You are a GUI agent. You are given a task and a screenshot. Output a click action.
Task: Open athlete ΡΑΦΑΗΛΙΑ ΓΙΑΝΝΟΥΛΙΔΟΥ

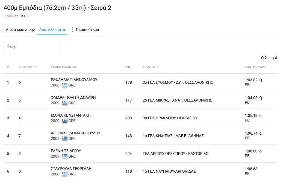click(x=74, y=80)
